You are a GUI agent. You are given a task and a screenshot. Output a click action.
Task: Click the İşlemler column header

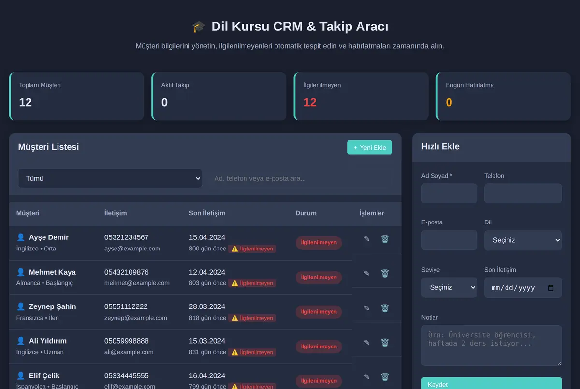point(372,213)
